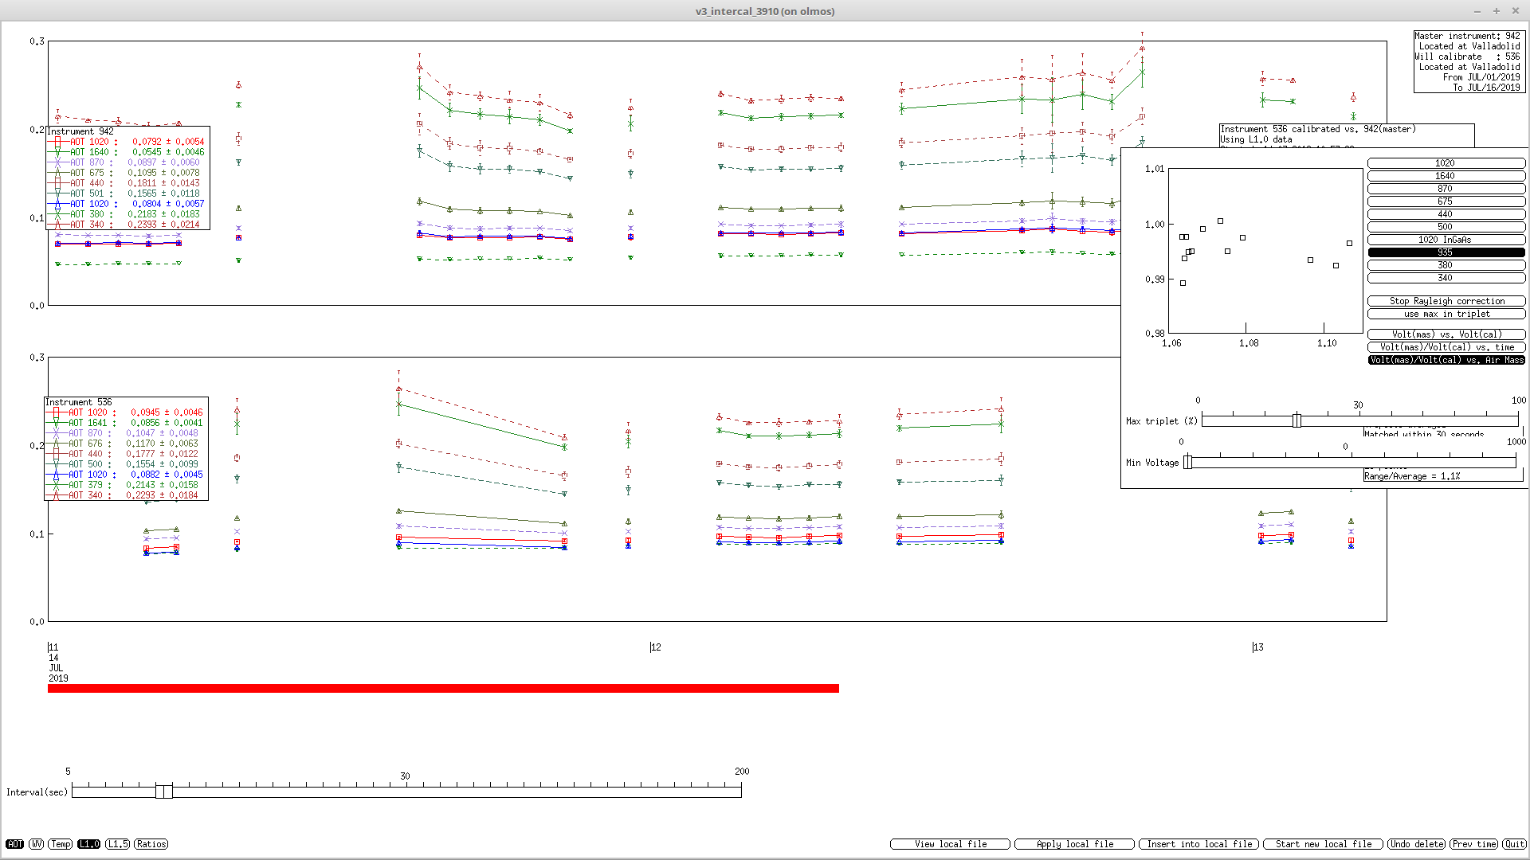Viewport: 1530px width, 860px height.
Task: Click Apply local file
Action: point(1074,844)
